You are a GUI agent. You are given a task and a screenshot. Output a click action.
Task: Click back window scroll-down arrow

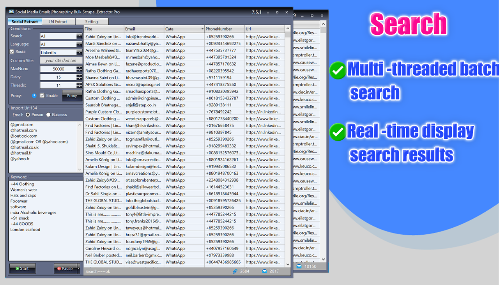[323, 259]
